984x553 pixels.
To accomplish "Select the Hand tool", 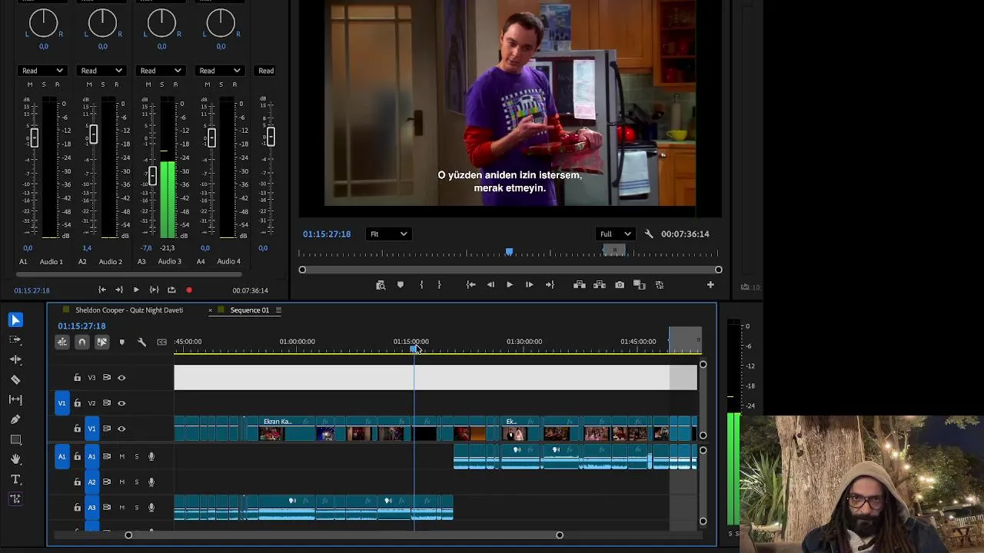I will click(15, 459).
